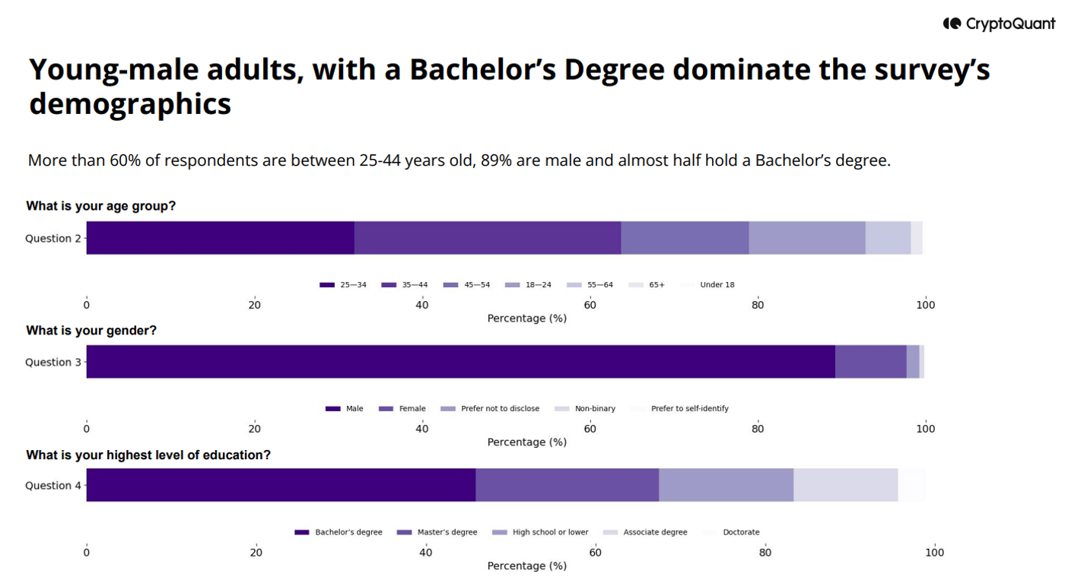Select the Male legend color swatch
Screen dimensions: 1065x577
point(333,409)
